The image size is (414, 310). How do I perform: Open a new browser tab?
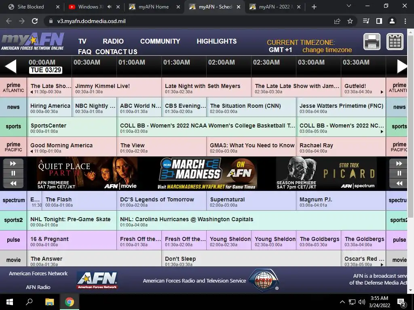314,7
